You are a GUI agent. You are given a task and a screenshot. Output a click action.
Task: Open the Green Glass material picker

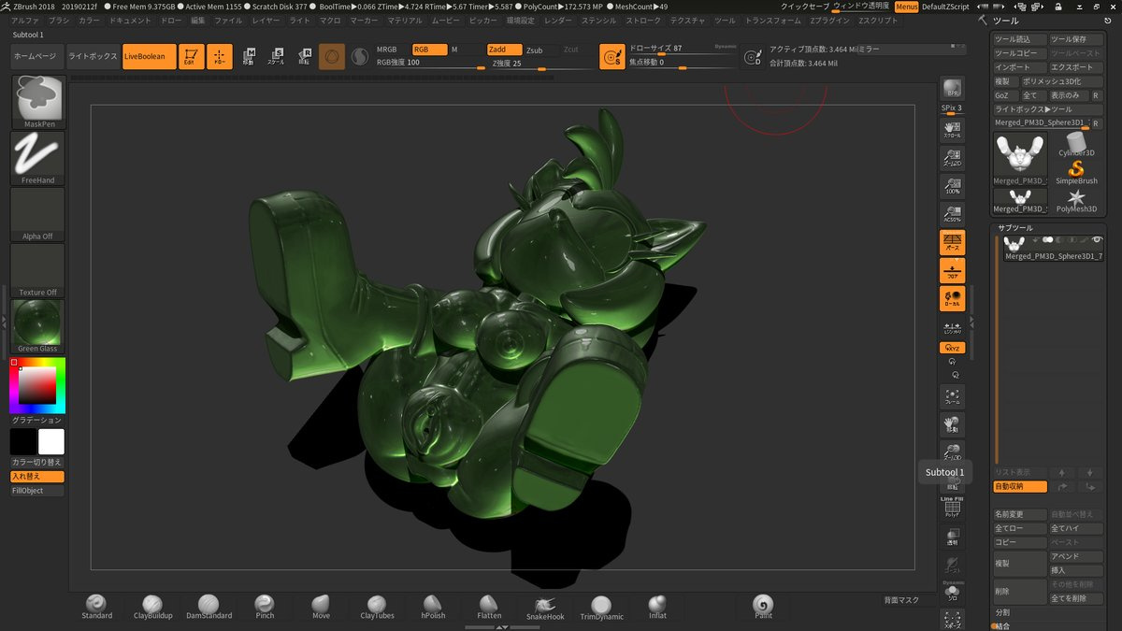[37, 325]
